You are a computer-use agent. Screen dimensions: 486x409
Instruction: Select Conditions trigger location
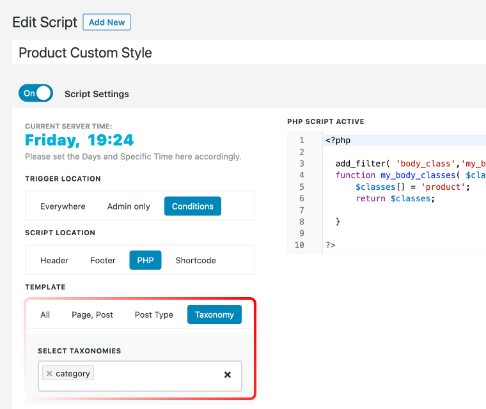point(192,206)
